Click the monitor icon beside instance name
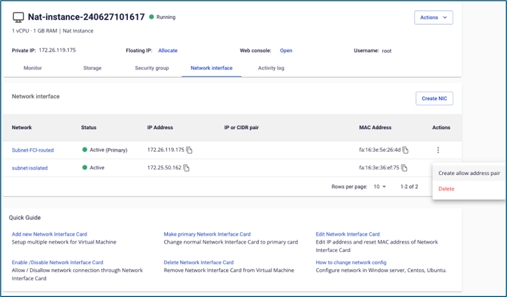This screenshot has height=297, width=507. (18, 18)
